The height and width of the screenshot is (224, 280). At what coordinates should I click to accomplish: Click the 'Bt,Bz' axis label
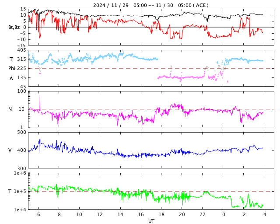[x=14, y=27]
